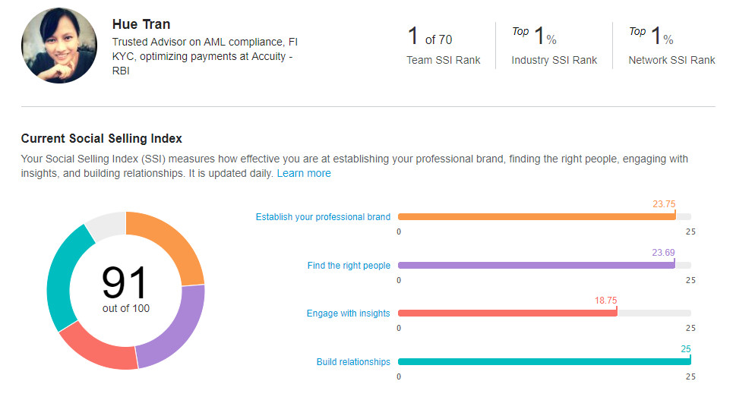The image size is (733, 419).
Task: Open the Learn more link
Action: click(304, 173)
